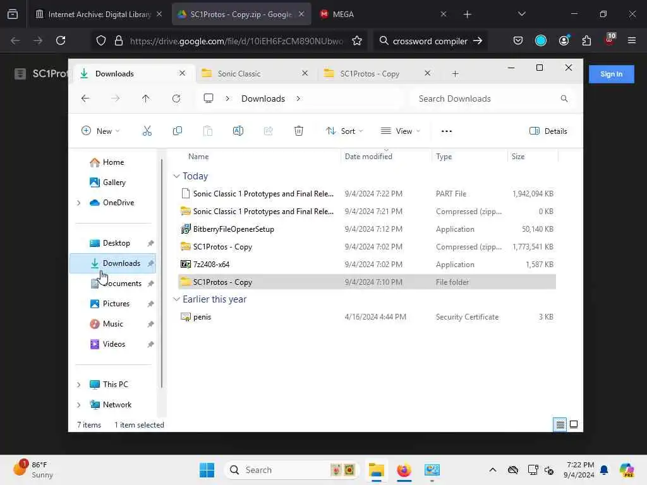Switch to the MEGA browser tab
This screenshot has width=647, height=485.
pyautogui.click(x=382, y=15)
